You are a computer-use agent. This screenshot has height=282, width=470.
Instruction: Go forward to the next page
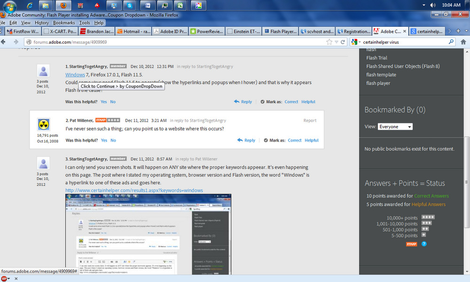(x=16, y=42)
